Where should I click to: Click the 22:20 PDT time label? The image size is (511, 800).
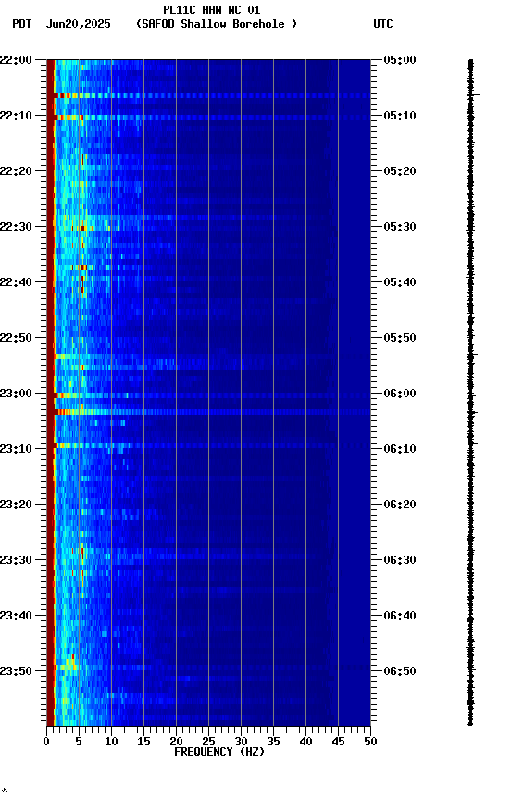16,171
